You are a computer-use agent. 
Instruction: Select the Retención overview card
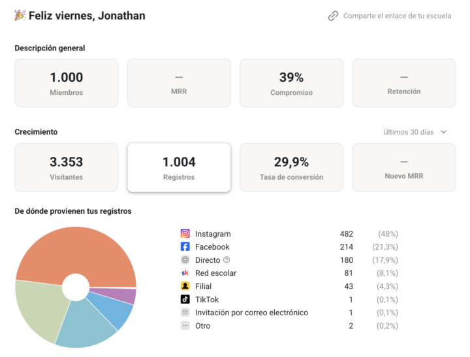coord(404,83)
